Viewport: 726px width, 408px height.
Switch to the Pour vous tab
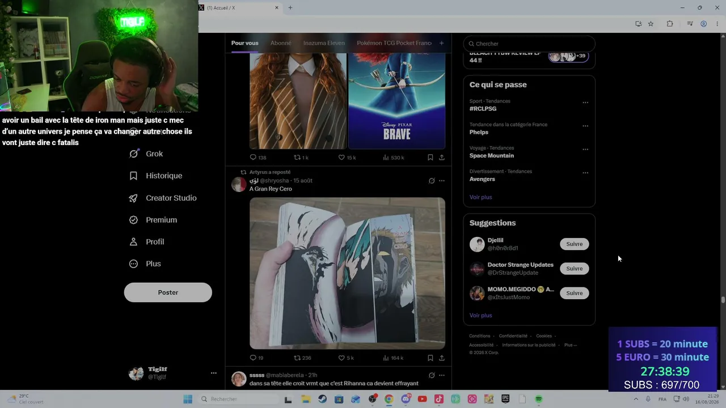coord(244,43)
